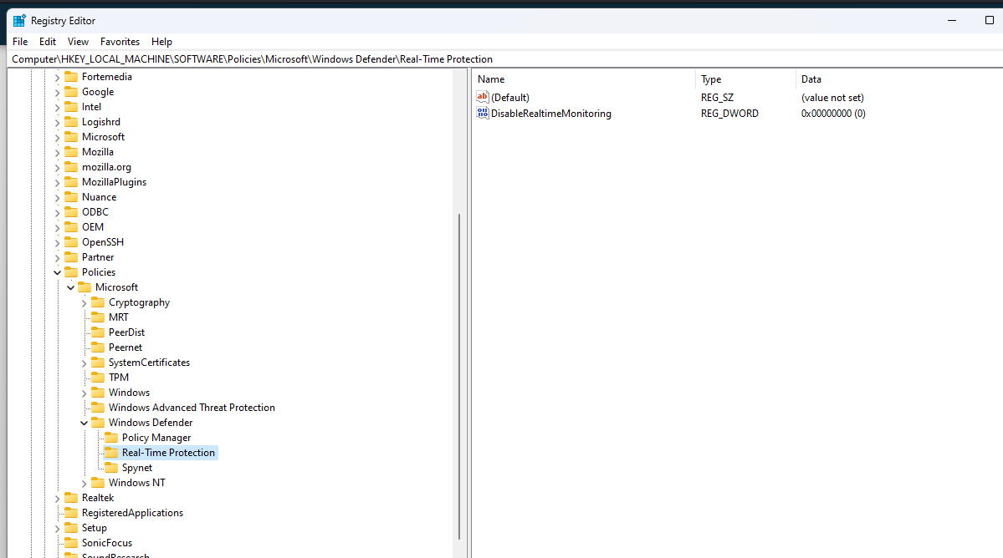This screenshot has height=558, width=1003.
Task: Select the Windows Defender key label
Action: click(151, 423)
